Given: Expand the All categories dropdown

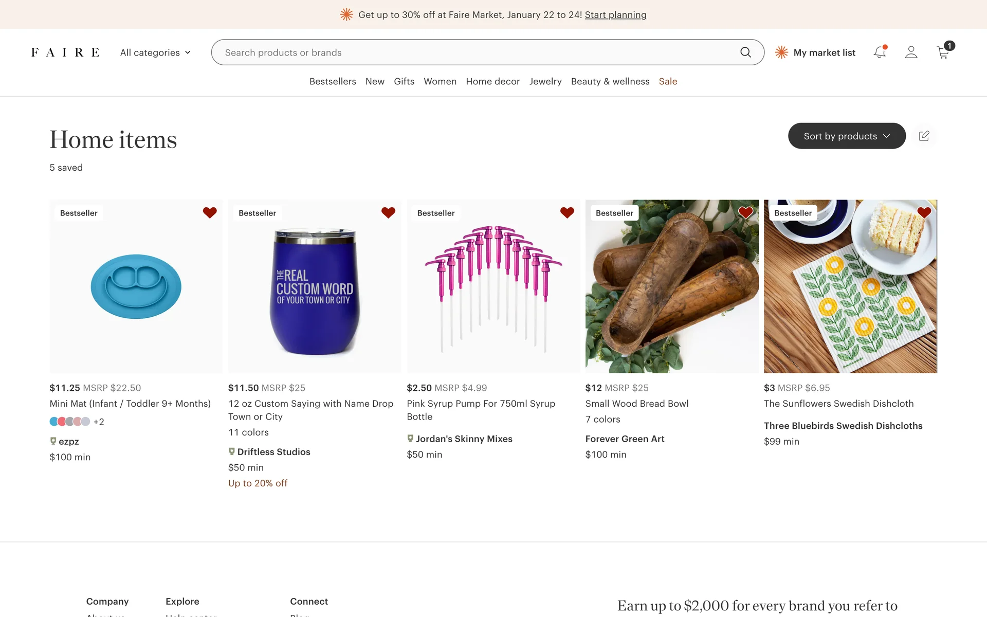Looking at the screenshot, I should tap(155, 52).
